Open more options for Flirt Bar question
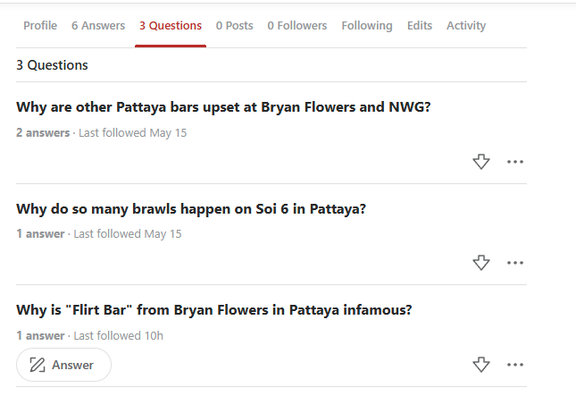This screenshot has height=396, width=576. click(x=515, y=365)
